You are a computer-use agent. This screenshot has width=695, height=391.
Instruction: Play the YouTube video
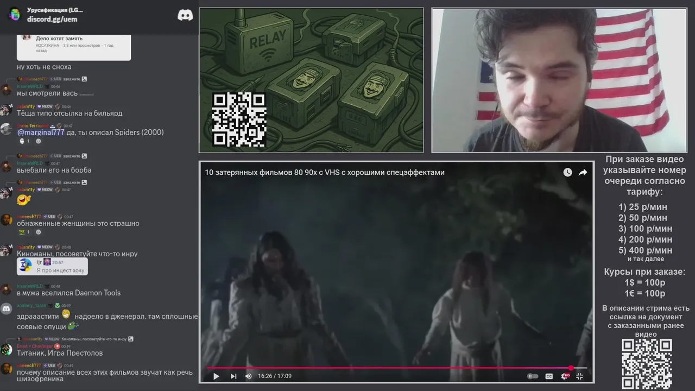click(x=216, y=376)
